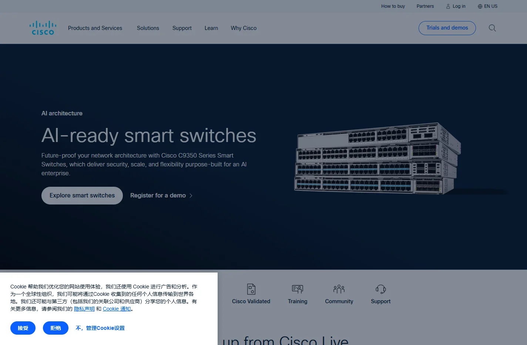Image resolution: width=527 pixels, height=345 pixels.
Task: Open the Solutions menu
Action: click(148, 28)
